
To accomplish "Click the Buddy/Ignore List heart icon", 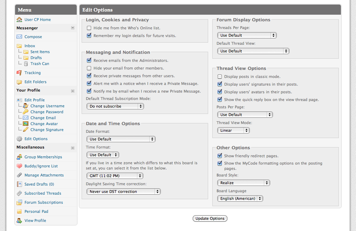I will point(19,166).
